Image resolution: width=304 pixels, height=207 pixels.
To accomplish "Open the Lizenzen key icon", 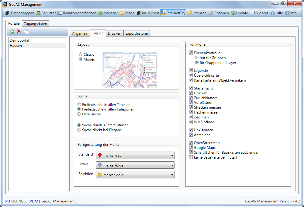I will click(x=189, y=13).
